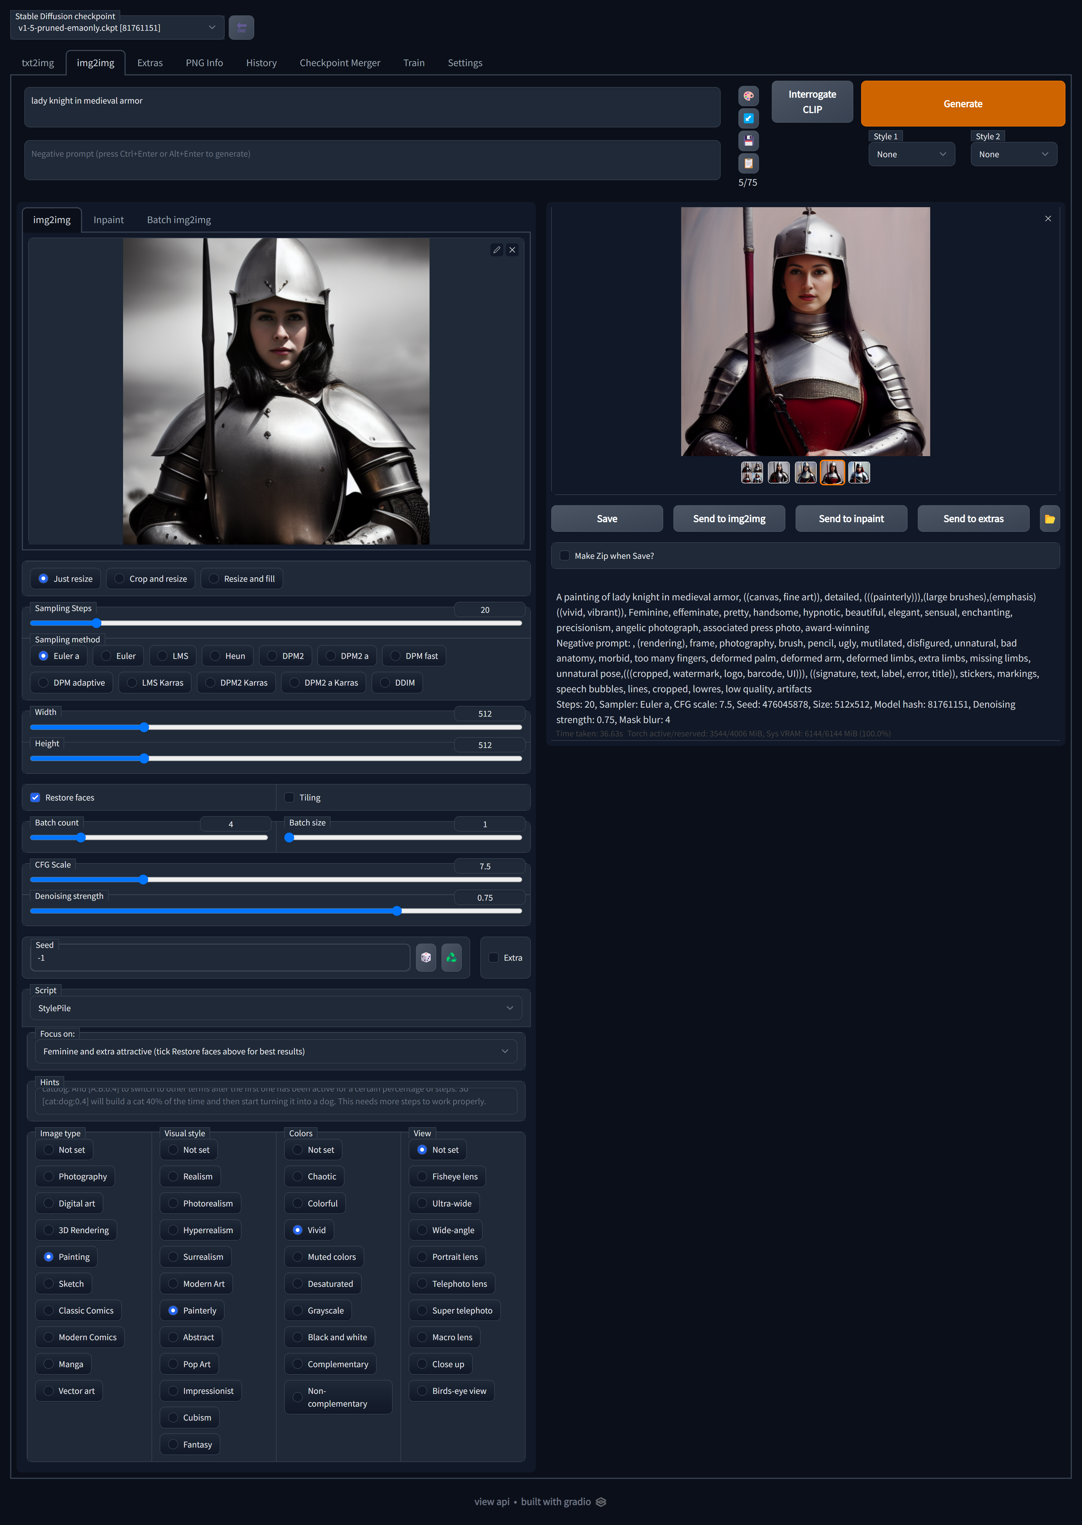The width and height of the screenshot is (1082, 1525).
Task: Tick the Extra seed checkbox
Action: point(494,957)
